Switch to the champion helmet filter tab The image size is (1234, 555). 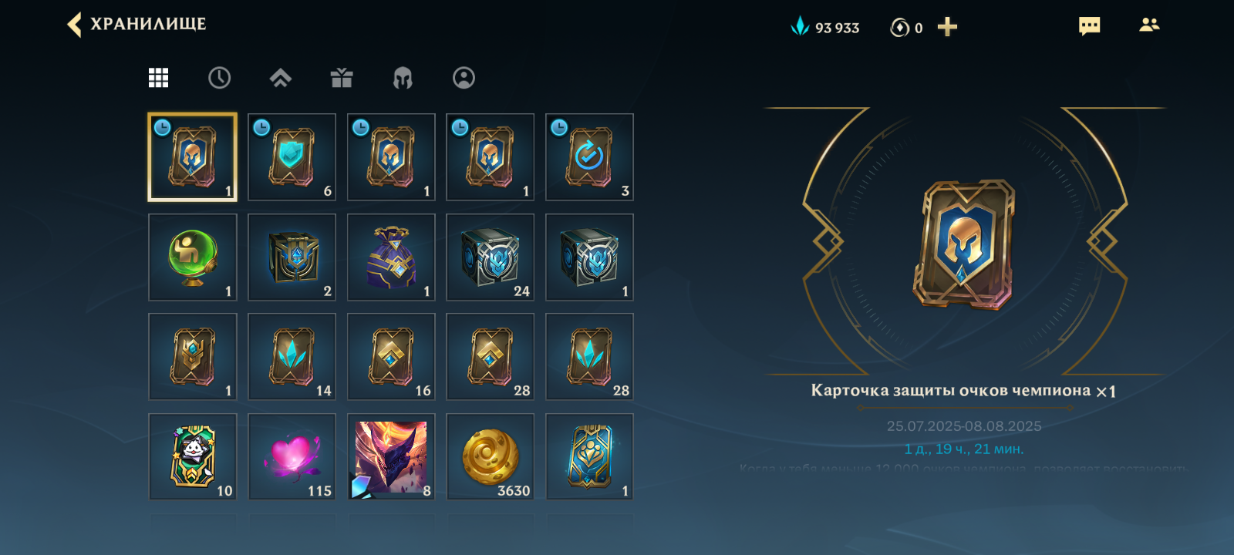[x=403, y=78]
